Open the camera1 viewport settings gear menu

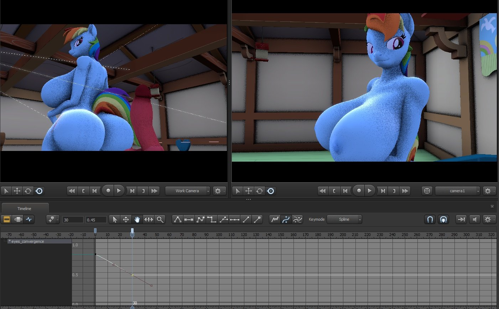click(489, 191)
